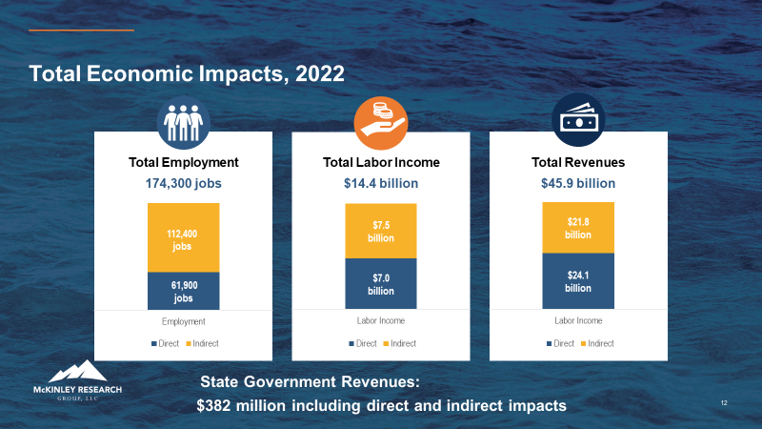The width and height of the screenshot is (762, 429).
Task: Click the State Government Revenues heading text
Action: point(310,382)
